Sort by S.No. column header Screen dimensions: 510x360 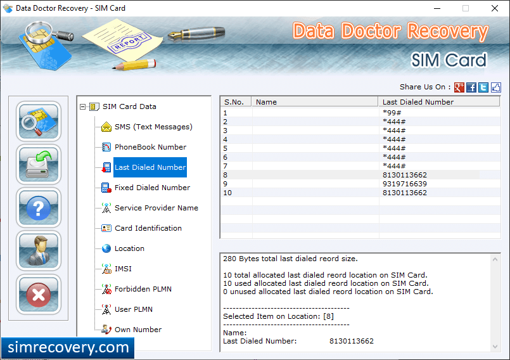point(236,102)
